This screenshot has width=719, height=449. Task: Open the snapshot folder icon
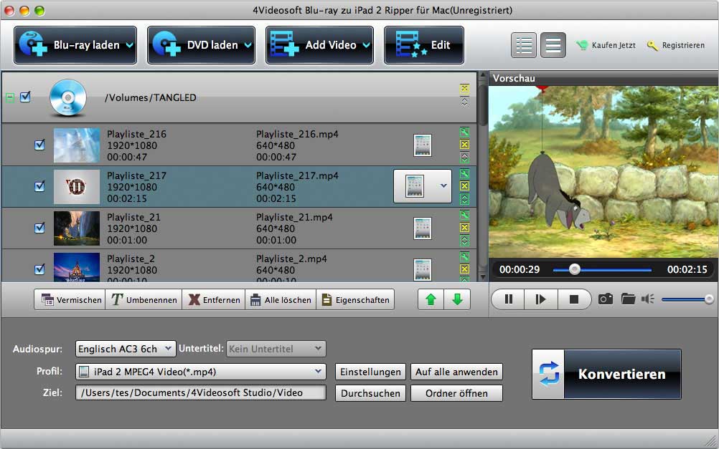click(628, 299)
